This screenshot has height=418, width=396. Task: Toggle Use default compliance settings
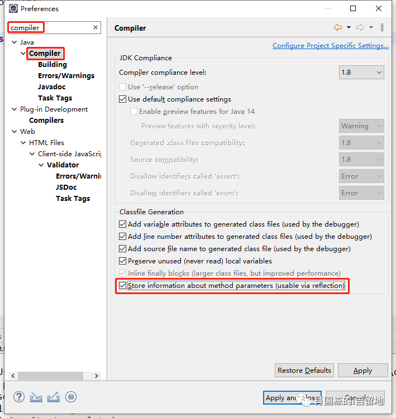(122, 99)
